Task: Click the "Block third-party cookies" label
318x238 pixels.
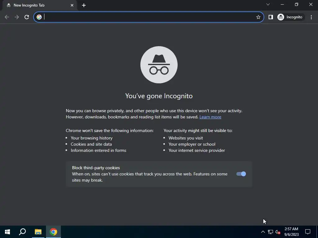Action: (x=96, y=168)
